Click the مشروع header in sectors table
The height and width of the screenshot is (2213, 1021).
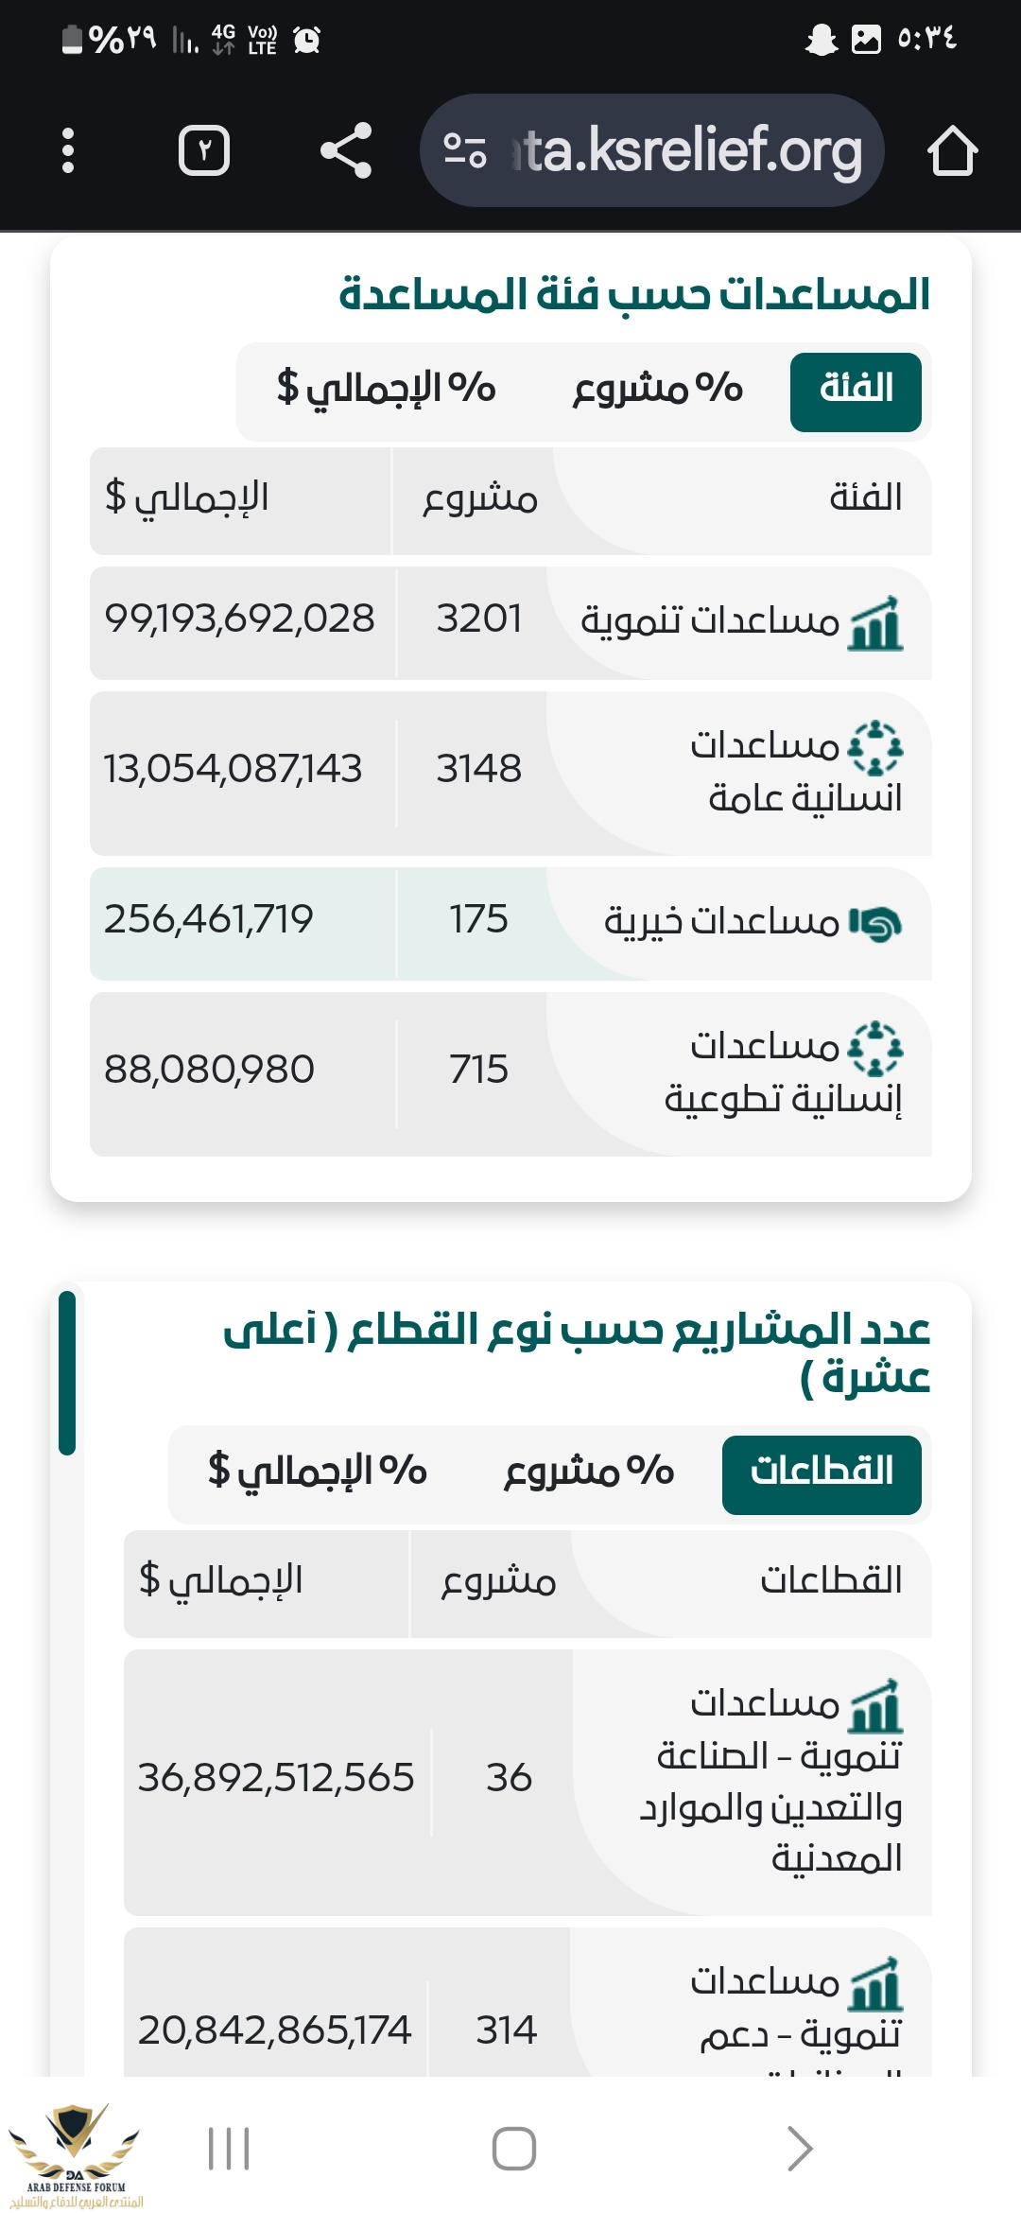498,1582
